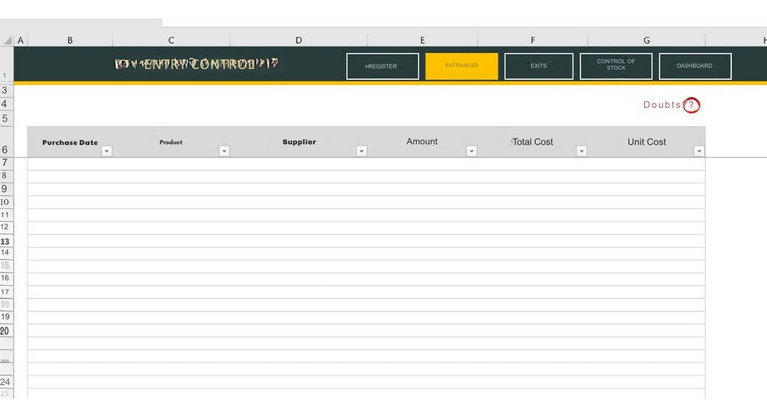Click the select-all corner triangle
The image size is (767, 417).
click(x=7, y=40)
